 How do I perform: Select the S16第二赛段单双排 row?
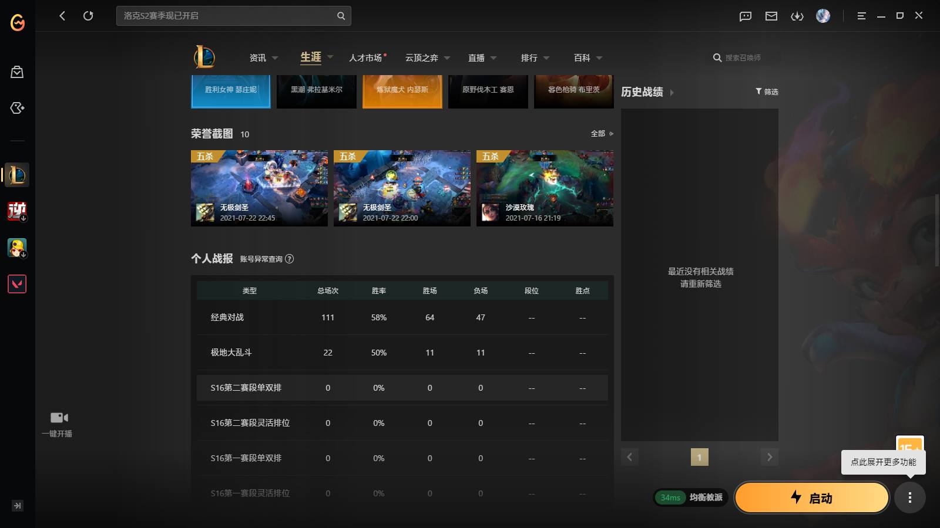(x=402, y=388)
